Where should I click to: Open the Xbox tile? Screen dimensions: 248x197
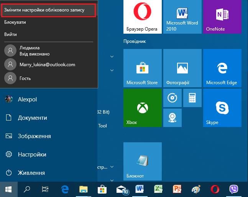[143, 108]
